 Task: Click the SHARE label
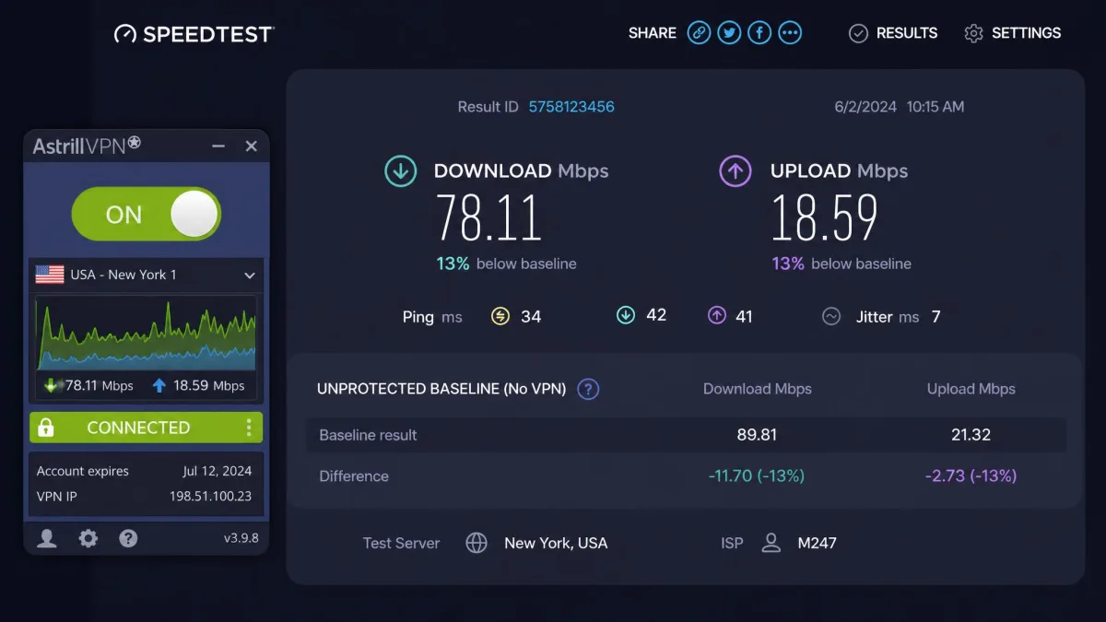[653, 33]
